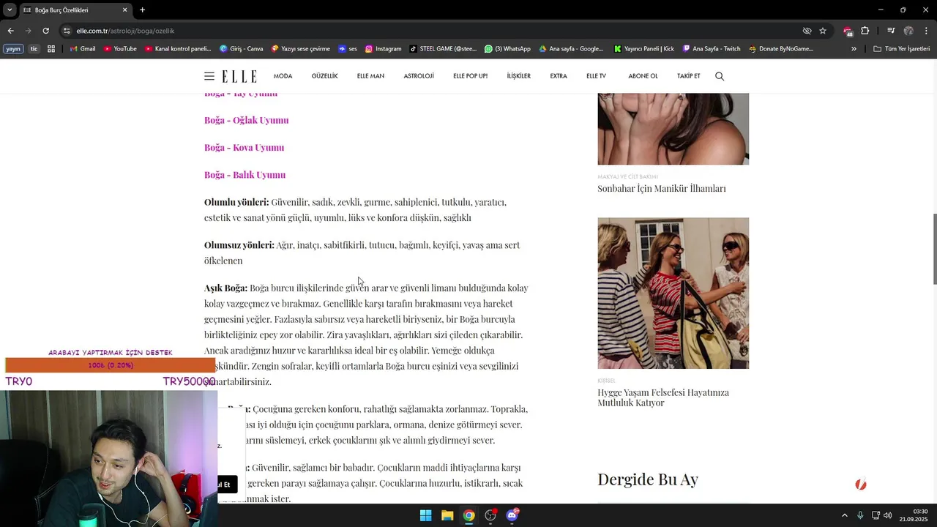Open the clock showing 03:30
Viewport: 937px width, 527px height.
(914, 515)
